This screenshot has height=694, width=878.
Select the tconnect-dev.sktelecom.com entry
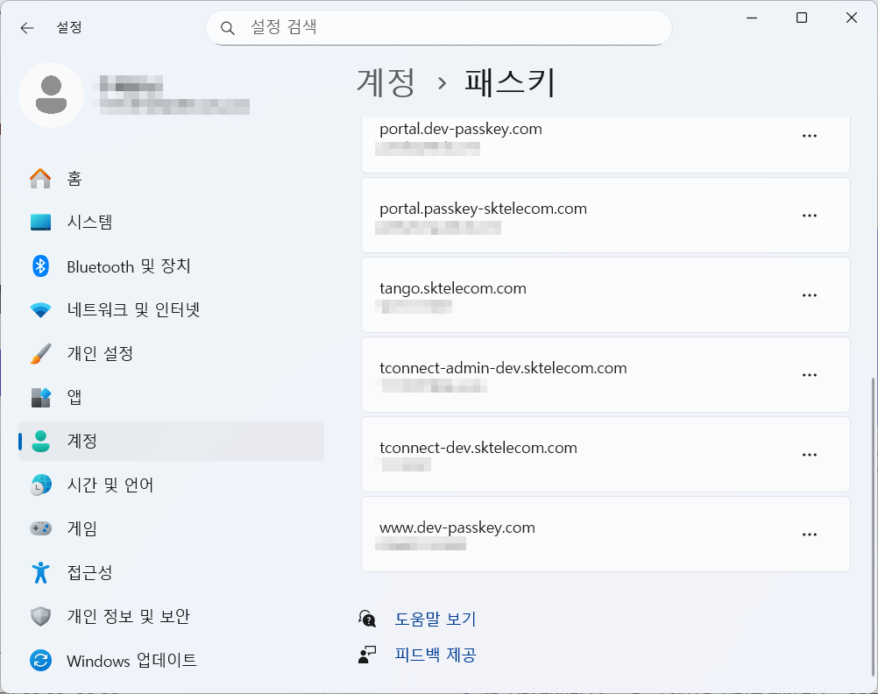[605, 454]
